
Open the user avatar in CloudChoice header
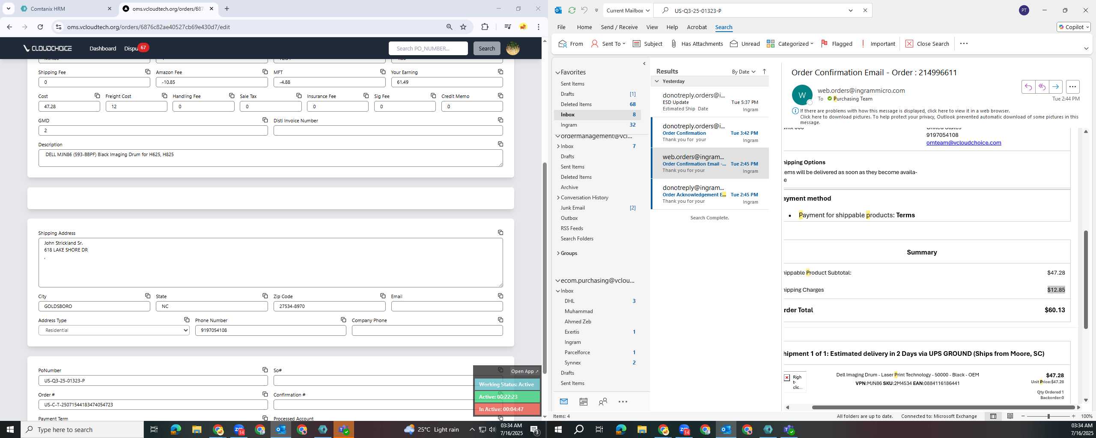click(x=512, y=48)
